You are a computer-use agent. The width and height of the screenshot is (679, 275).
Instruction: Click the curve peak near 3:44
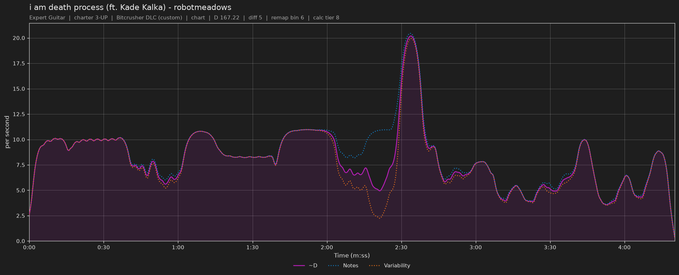click(584, 140)
